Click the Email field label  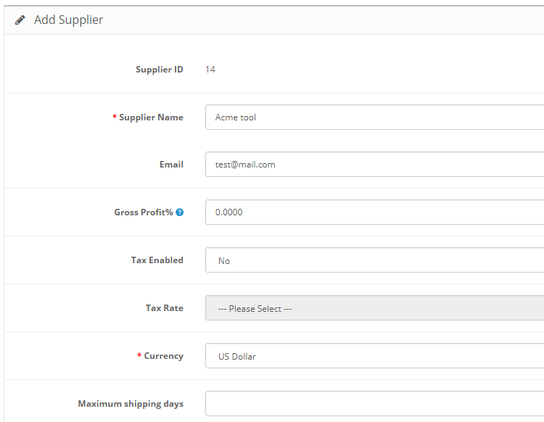tap(171, 165)
